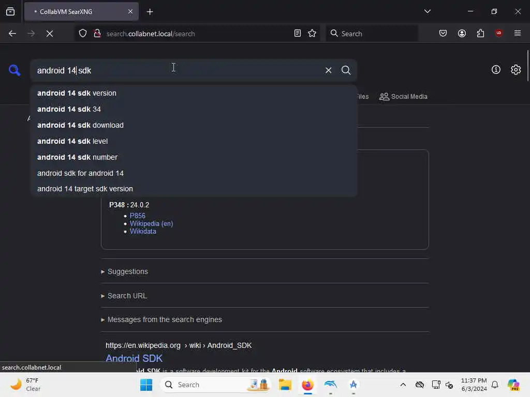Bookmark this page with star
This screenshot has height=397, width=530.
(x=312, y=34)
